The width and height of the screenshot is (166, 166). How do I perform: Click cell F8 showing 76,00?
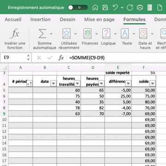coord(144,108)
